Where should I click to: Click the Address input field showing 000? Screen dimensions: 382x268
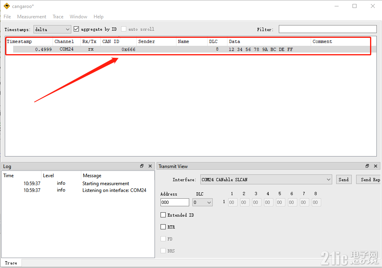175,202
